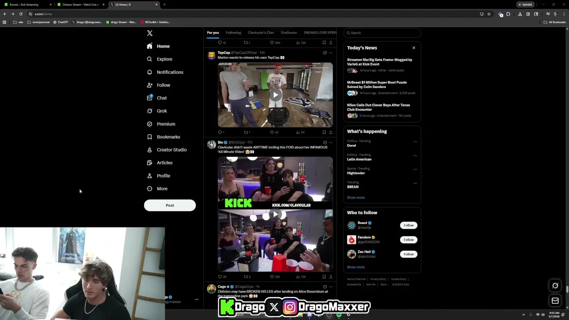Open Grok in the sidebar
The image size is (569, 320).
click(157, 111)
